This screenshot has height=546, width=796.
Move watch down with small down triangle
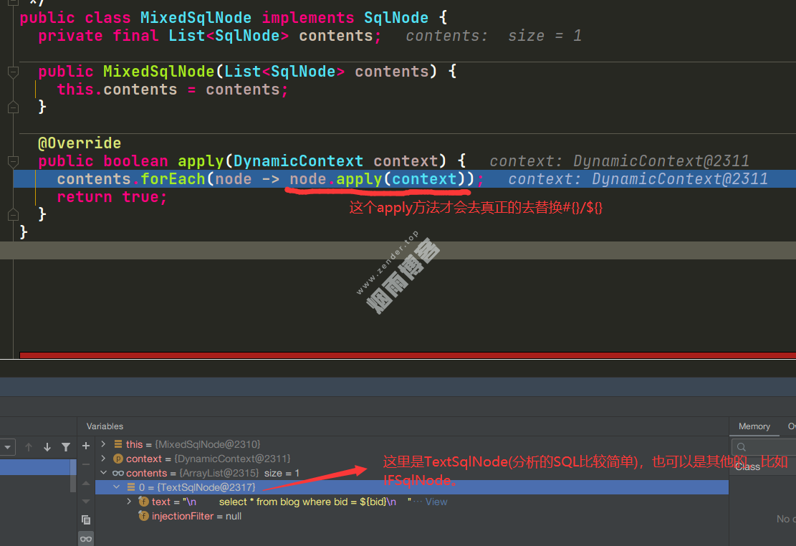[x=86, y=500]
